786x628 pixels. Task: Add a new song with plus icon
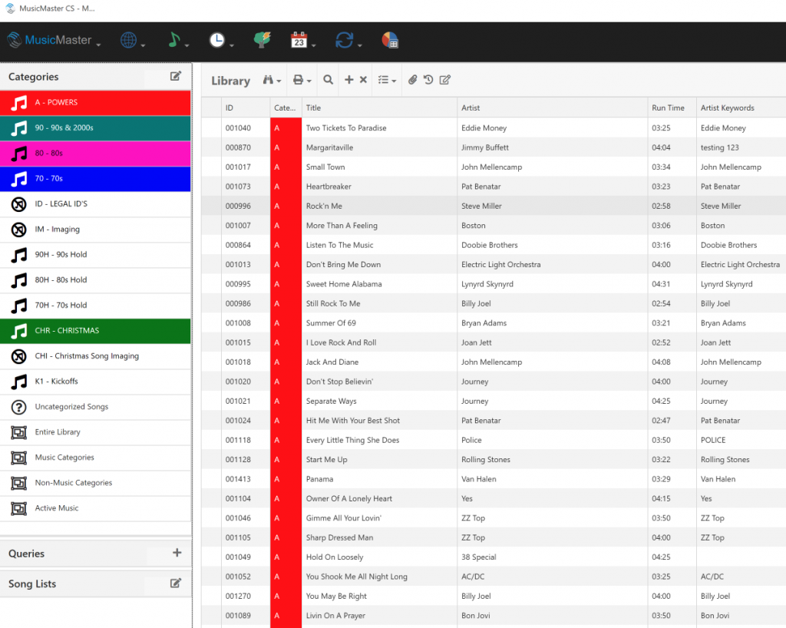coord(349,80)
